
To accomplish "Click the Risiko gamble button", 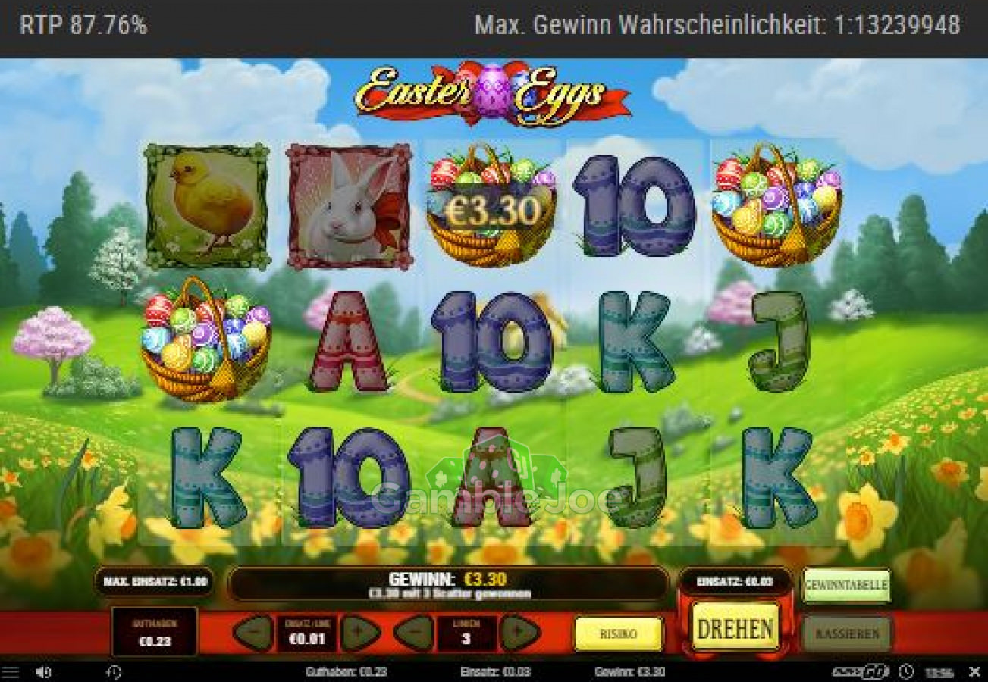I will [619, 634].
